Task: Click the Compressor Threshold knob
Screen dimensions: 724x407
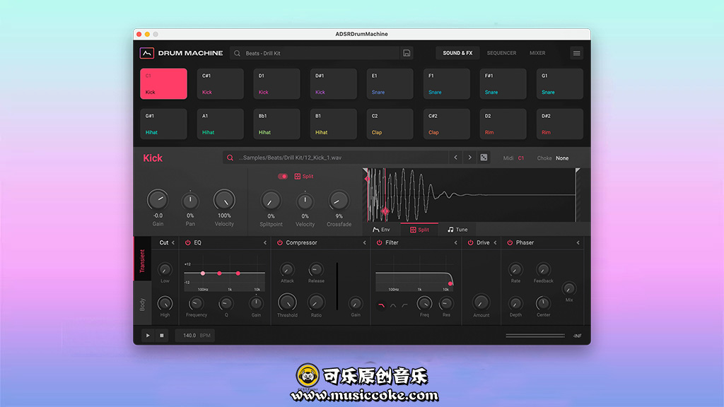Action: point(287,302)
